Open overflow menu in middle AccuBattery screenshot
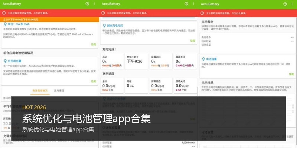Viewport: 297px width, 148px height. 193,4
